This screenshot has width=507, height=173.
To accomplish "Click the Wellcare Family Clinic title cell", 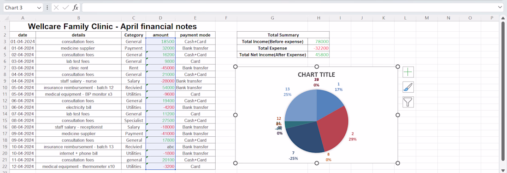I will coord(112,27).
